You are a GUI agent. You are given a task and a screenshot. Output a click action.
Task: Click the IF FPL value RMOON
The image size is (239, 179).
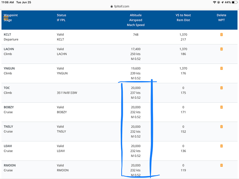[x=63, y=170]
